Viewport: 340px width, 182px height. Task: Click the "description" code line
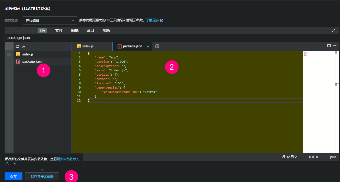tap(111, 66)
